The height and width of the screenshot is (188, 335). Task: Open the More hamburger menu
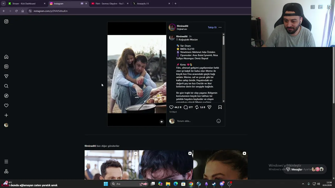coord(6,162)
